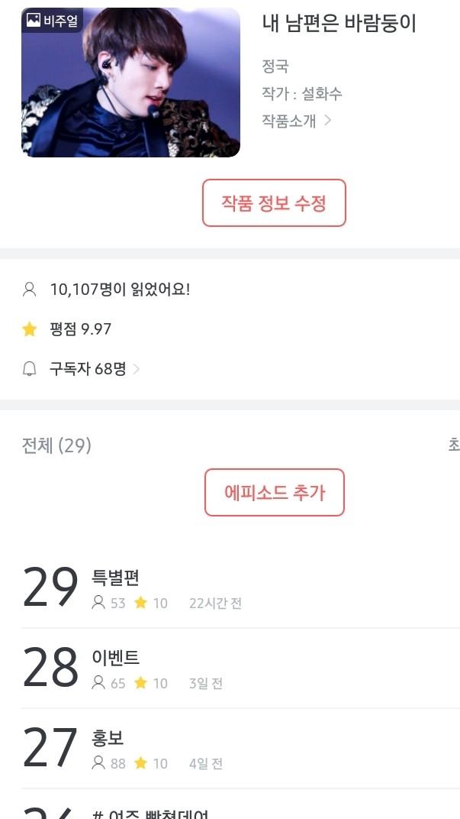Viewport: 460px width, 819px height.
Task: Click the star icon on episode 29
Action: point(140,603)
